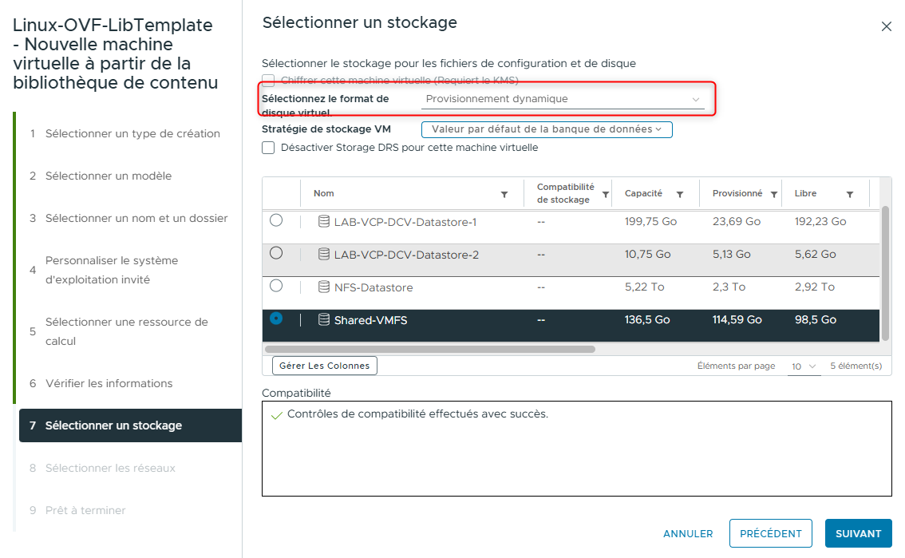Select the radio button for NFS-Datastore
Image resolution: width=905 pixels, height=558 pixels.
pyautogui.click(x=275, y=287)
